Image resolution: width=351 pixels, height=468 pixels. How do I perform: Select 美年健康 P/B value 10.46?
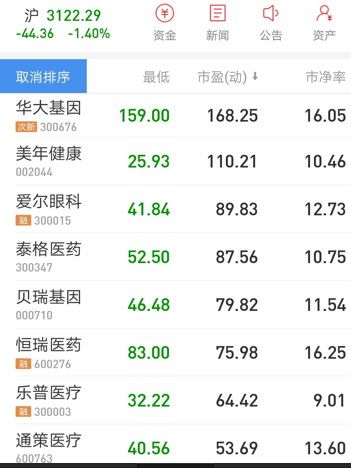(325, 162)
